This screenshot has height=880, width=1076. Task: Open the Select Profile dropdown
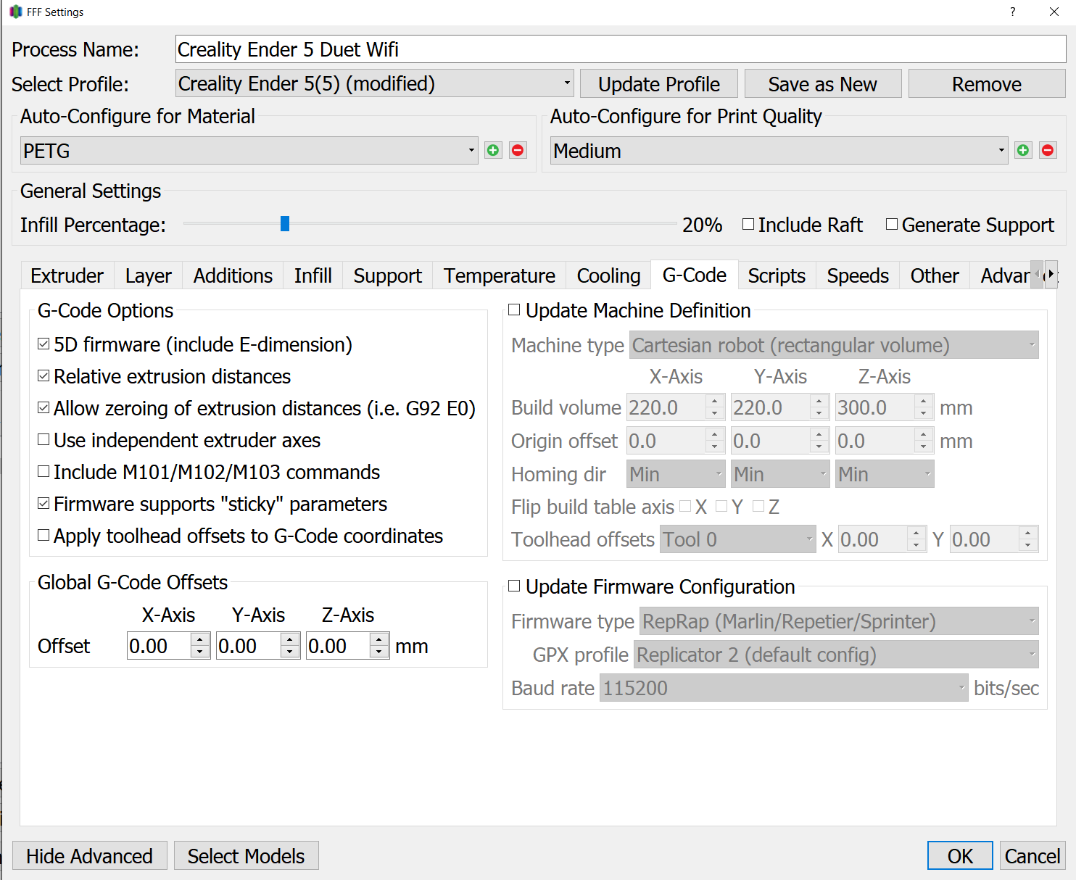tap(375, 83)
